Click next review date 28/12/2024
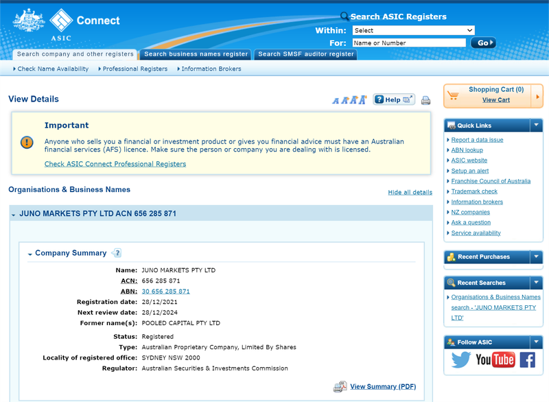549x402 pixels. tap(159, 312)
